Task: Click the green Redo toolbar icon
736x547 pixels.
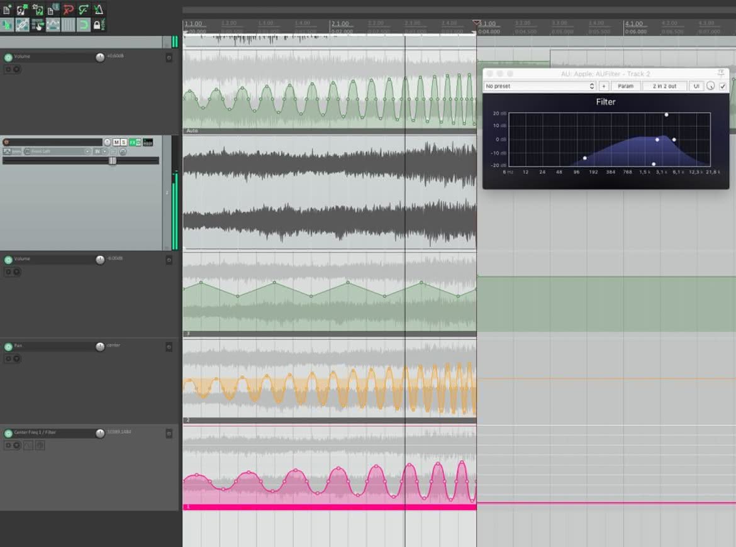Action: click(83, 9)
